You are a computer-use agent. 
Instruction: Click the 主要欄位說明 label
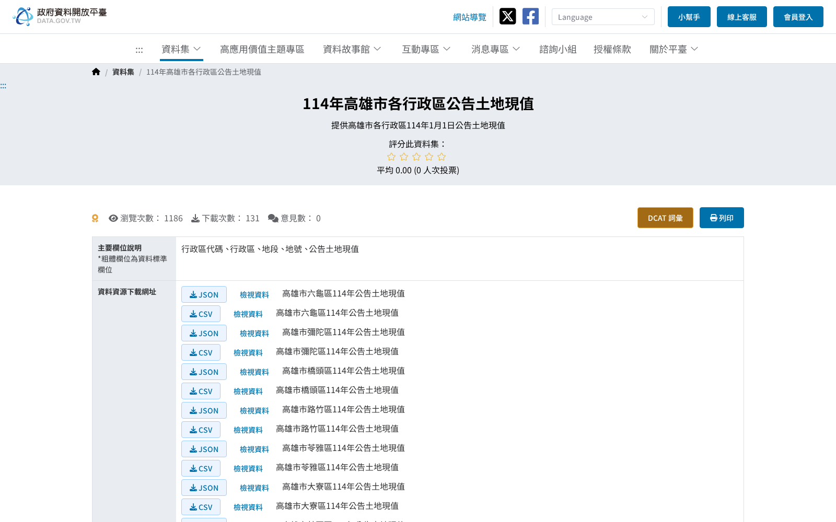tap(120, 248)
